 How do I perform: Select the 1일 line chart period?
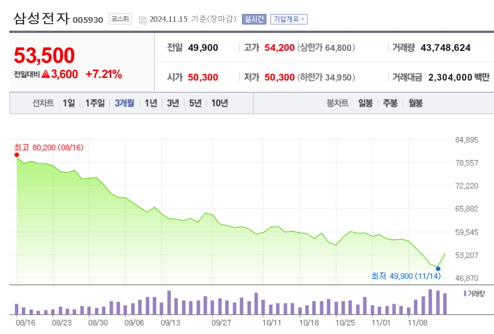tap(69, 103)
